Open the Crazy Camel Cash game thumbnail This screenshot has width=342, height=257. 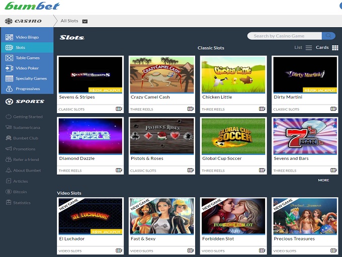tap(162, 74)
